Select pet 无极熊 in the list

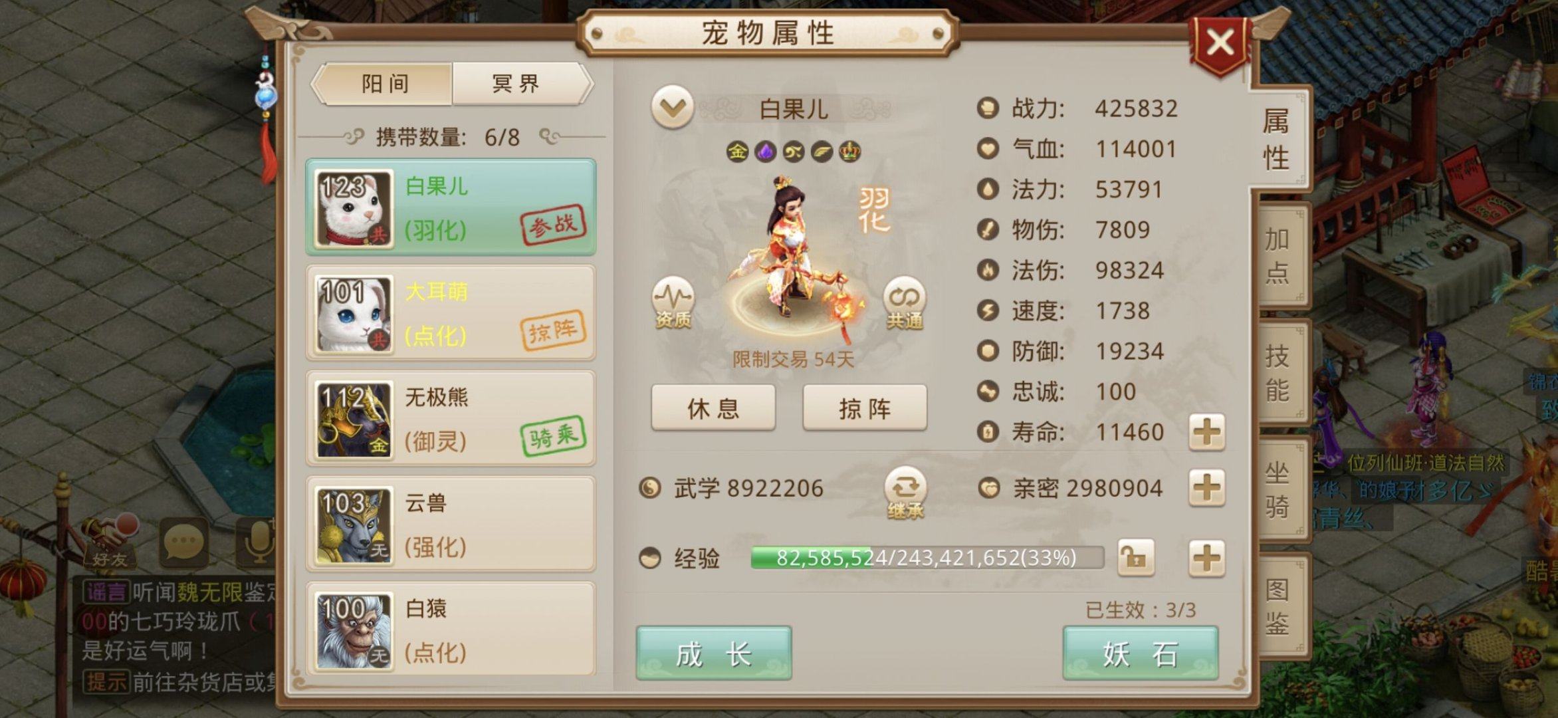point(451,418)
